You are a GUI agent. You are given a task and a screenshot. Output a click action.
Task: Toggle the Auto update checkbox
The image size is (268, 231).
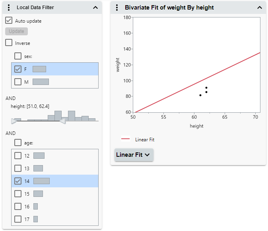[x=9, y=21]
